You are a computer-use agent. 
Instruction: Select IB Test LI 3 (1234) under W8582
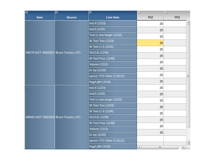pos(113,111)
